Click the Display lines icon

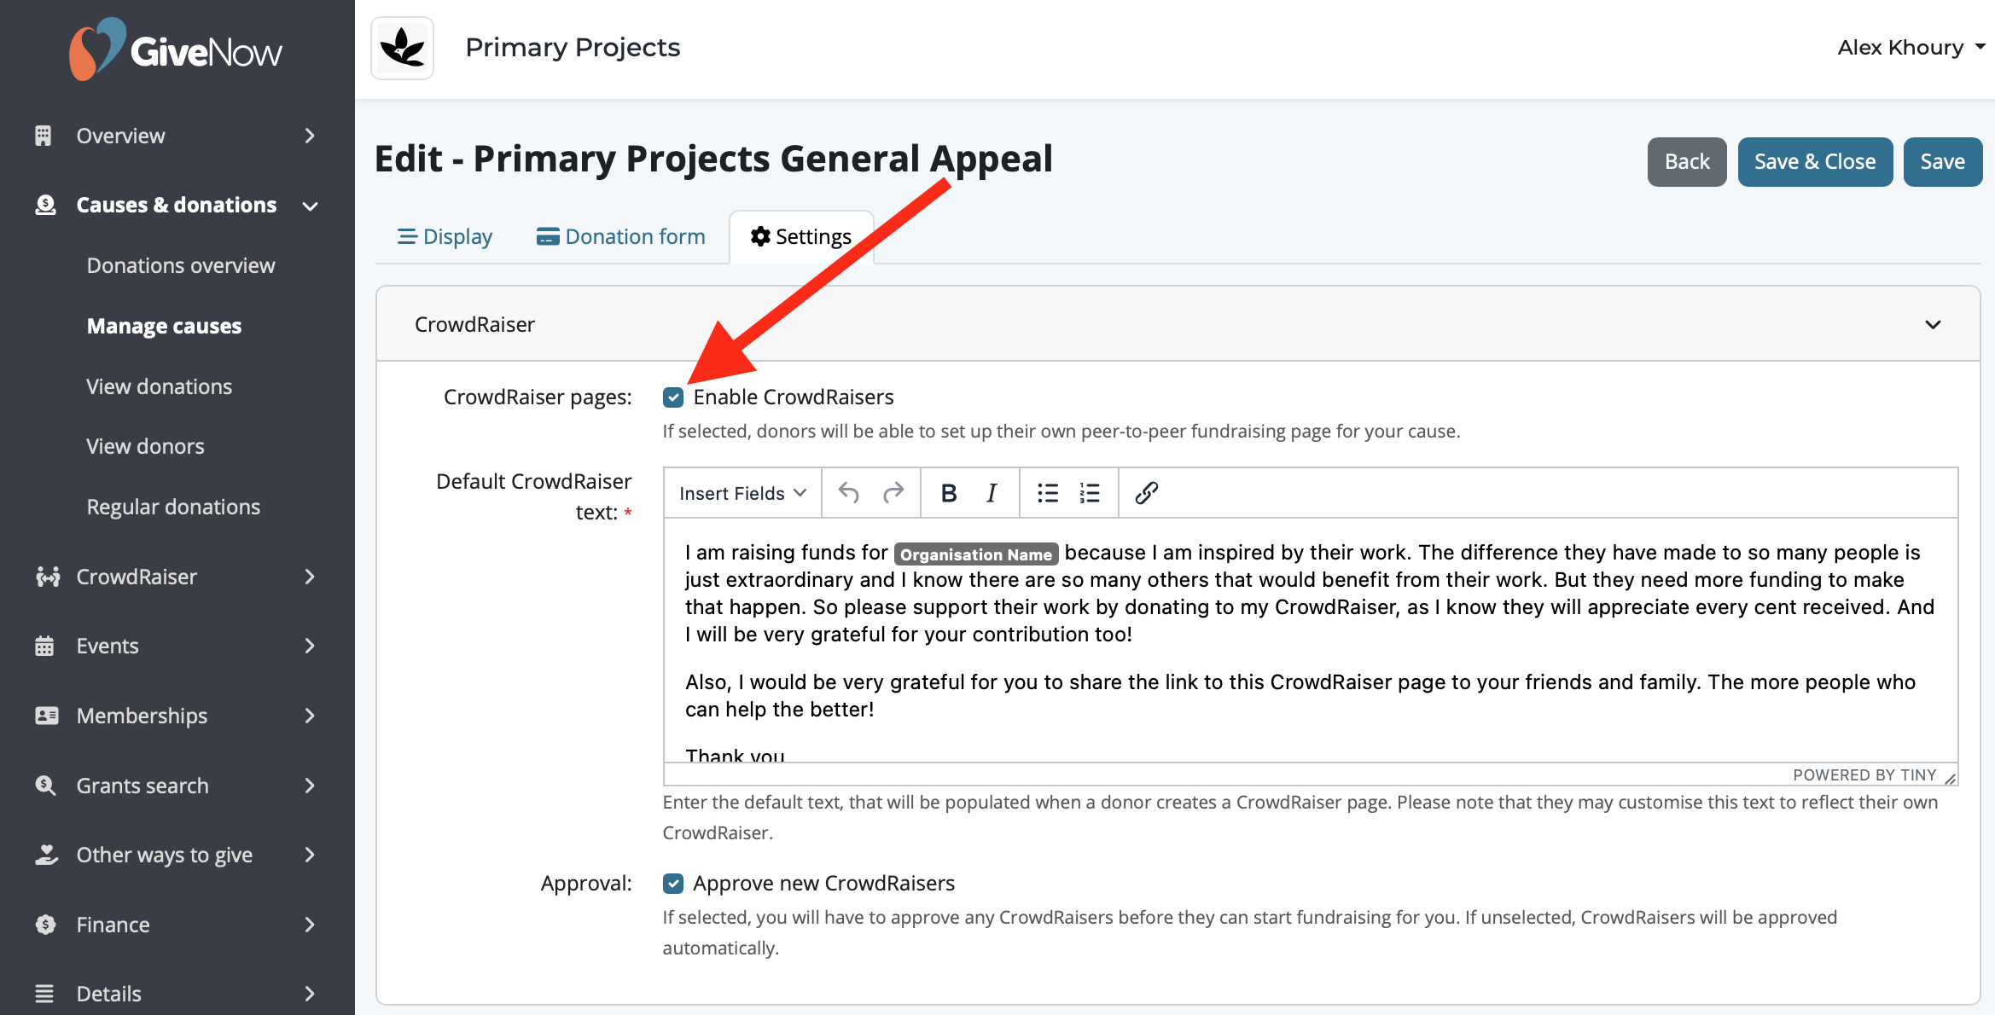click(x=407, y=236)
